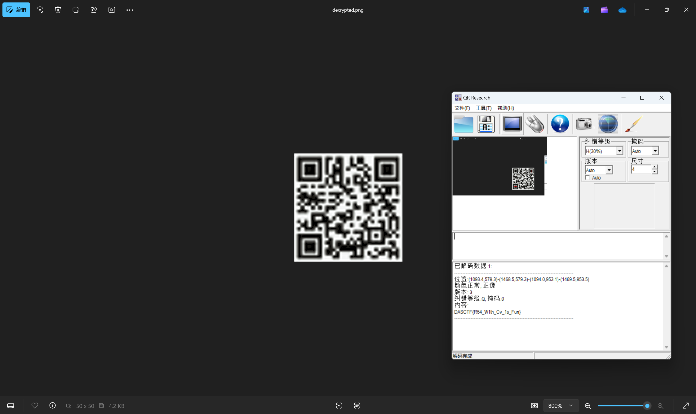
Task: Open the 工具(T) menu in QR Research
Action: click(x=484, y=108)
